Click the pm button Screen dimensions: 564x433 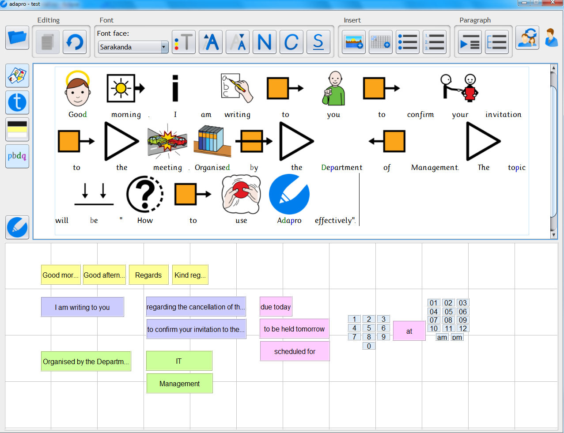point(457,337)
